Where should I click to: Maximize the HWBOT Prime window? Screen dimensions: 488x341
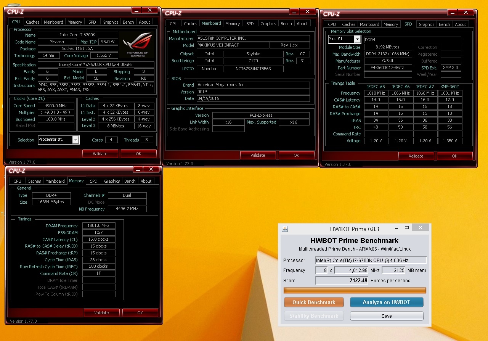click(407, 228)
